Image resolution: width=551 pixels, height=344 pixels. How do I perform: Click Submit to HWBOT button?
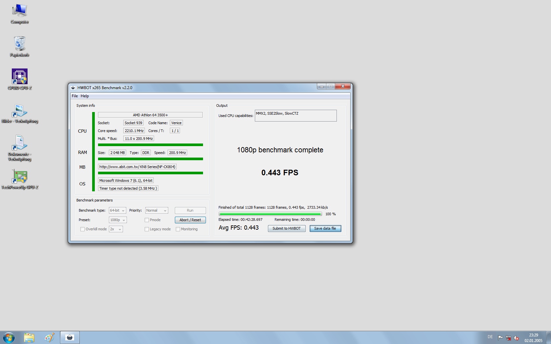287,228
